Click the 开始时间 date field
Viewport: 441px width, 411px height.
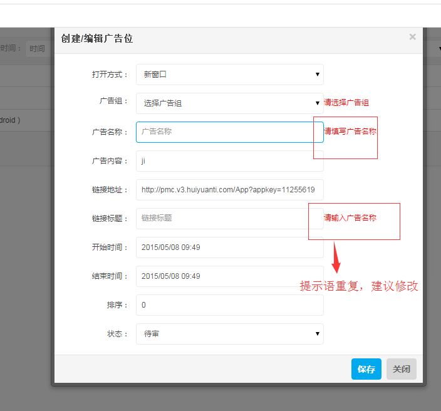(x=229, y=247)
